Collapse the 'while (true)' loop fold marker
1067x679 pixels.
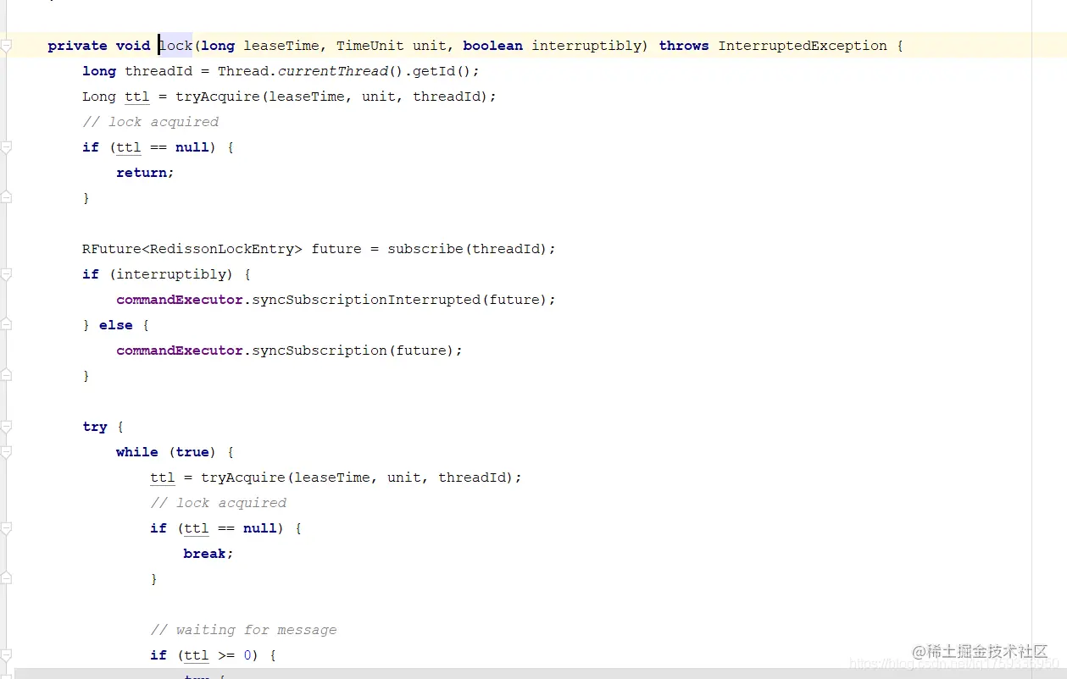[x=5, y=452]
